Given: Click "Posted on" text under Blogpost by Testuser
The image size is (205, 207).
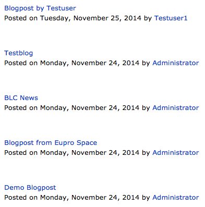Looking at the screenshot, I should [21, 18].
